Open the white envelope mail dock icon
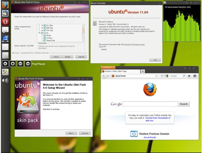This screenshot has width=202, height=153. pos(5,47)
